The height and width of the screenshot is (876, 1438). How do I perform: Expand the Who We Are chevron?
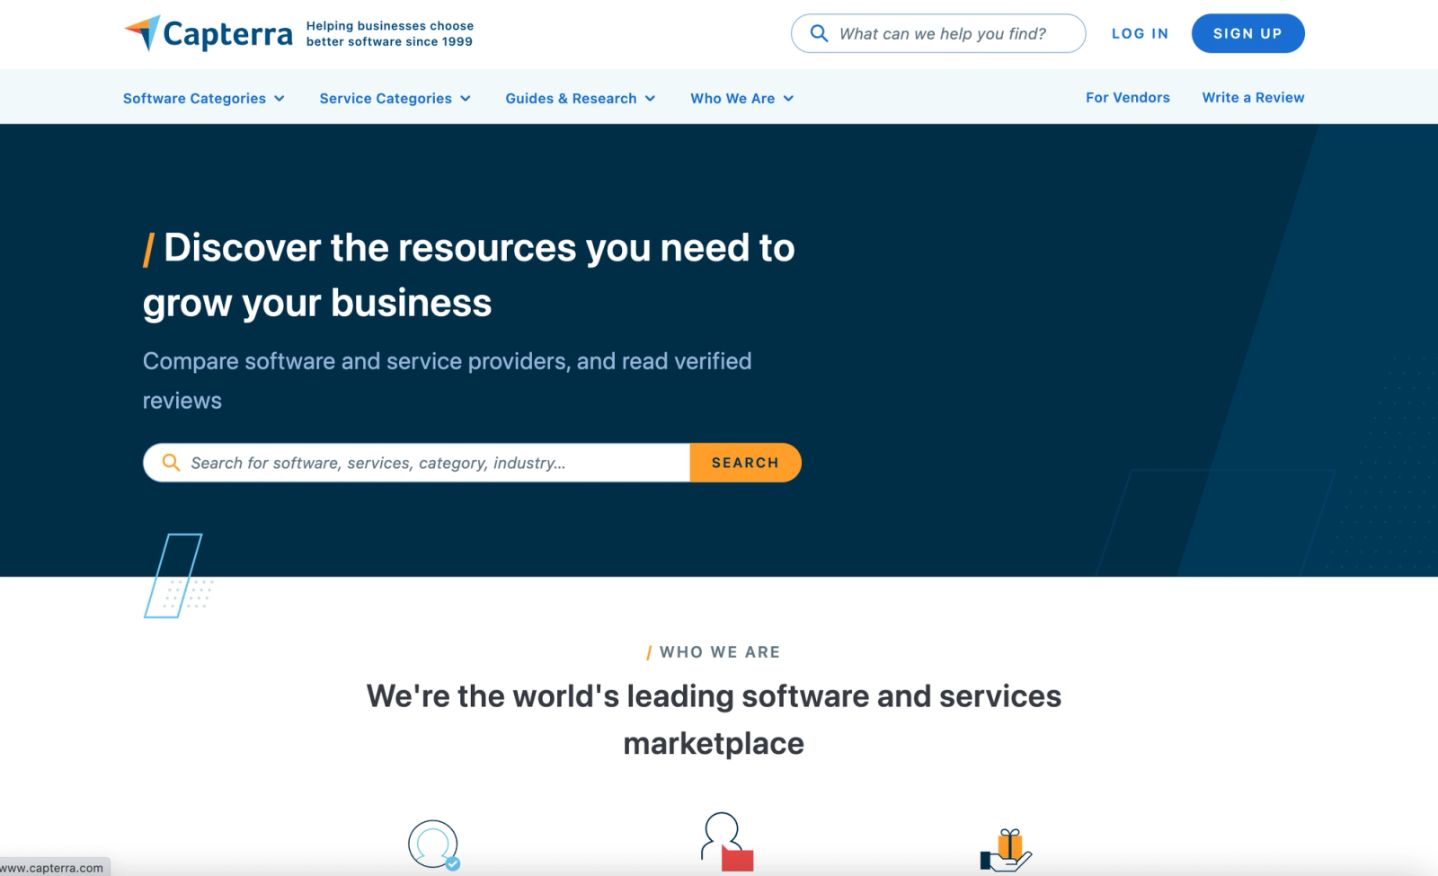[x=788, y=99]
